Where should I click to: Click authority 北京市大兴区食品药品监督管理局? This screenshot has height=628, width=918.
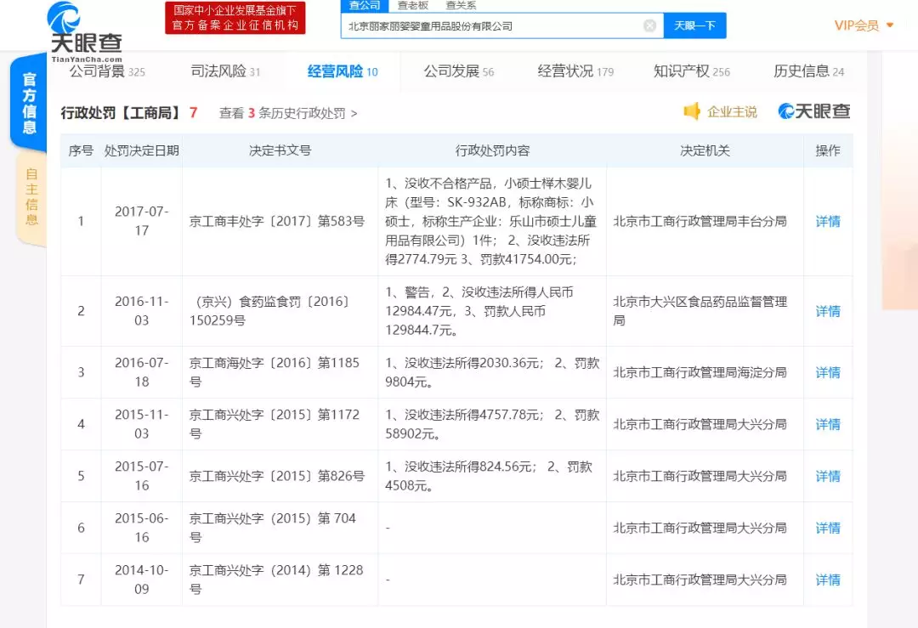700,311
